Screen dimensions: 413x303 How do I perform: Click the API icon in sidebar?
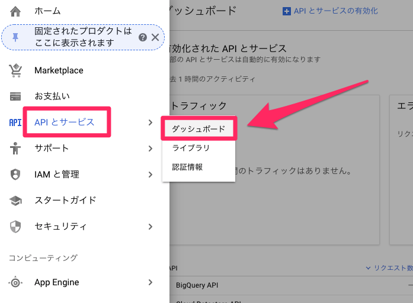[15, 123]
